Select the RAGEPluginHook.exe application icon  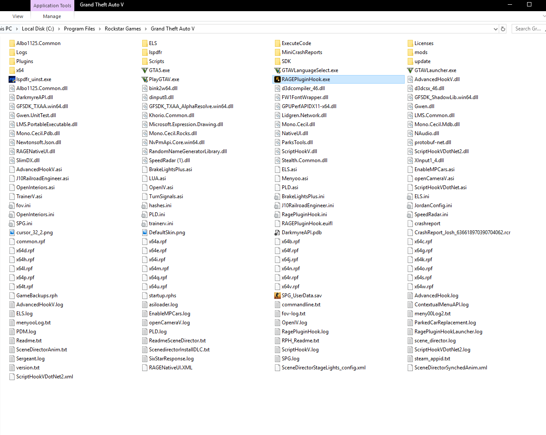pos(278,79)
